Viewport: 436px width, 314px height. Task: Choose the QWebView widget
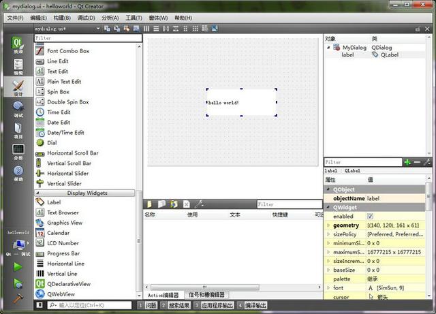point(61,294)
